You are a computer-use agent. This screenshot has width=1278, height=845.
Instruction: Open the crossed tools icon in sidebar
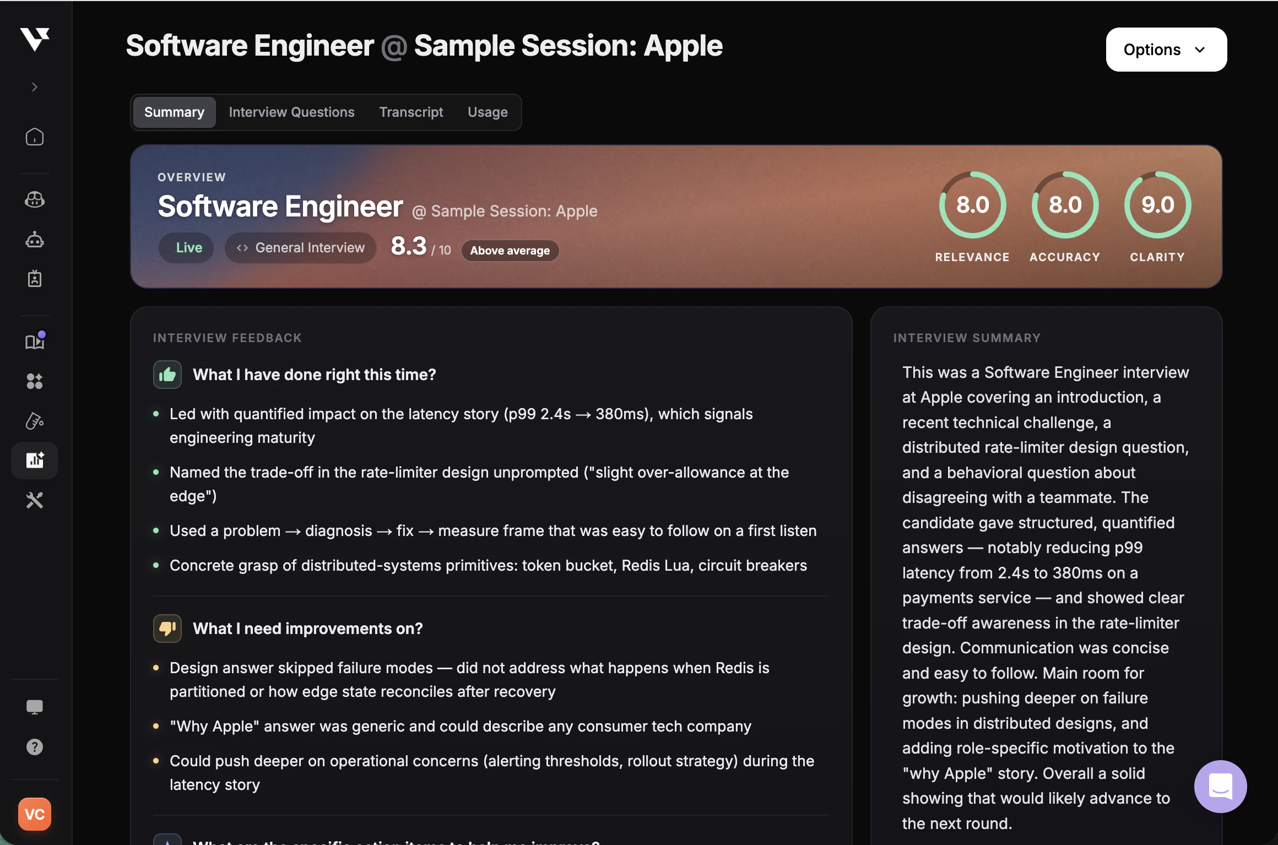click(35, 500)
